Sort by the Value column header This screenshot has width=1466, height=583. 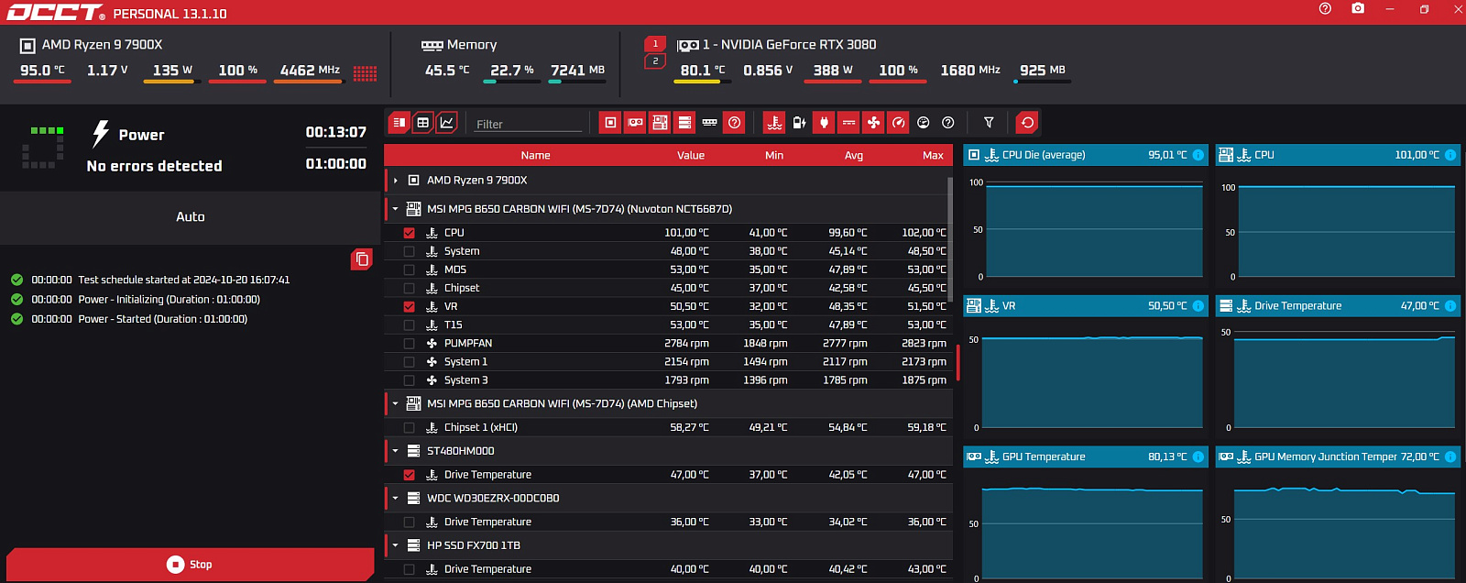[x=691, y=155]
